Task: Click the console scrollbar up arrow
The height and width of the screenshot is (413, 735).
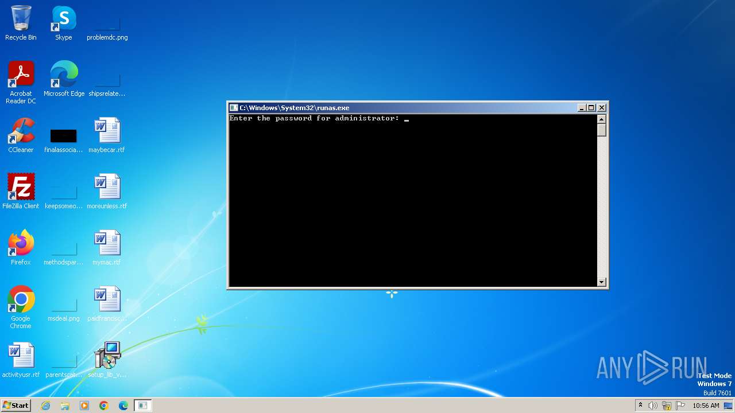Action: tap(601, 119)
